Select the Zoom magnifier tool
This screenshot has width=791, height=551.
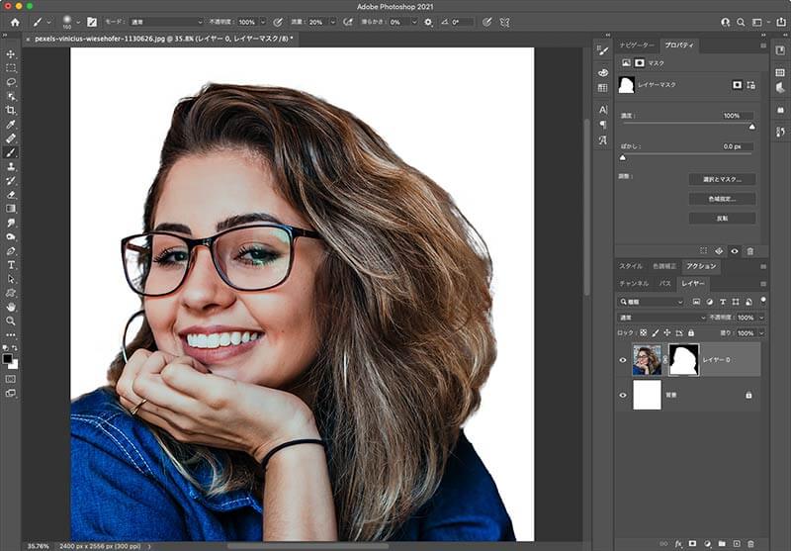(x=11, y=321)
